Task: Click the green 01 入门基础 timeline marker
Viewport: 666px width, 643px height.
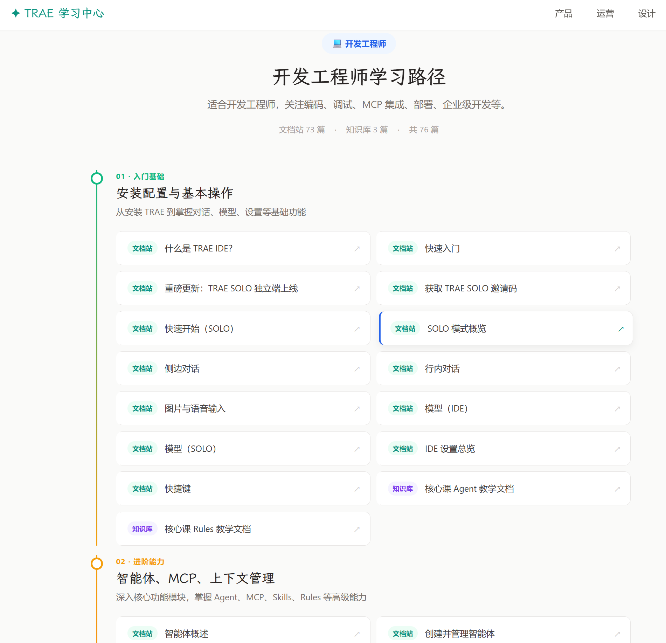Action: pos(97,178)
